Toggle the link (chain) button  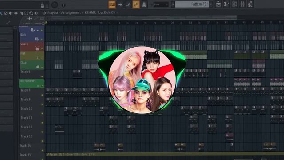[136, 5]
